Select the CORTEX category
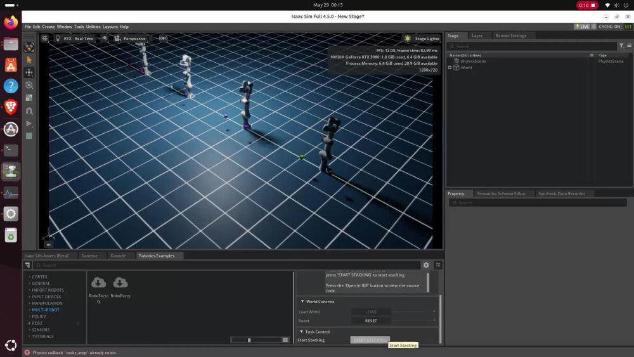The height and width of the screenshot is (357, 634). 39,277
